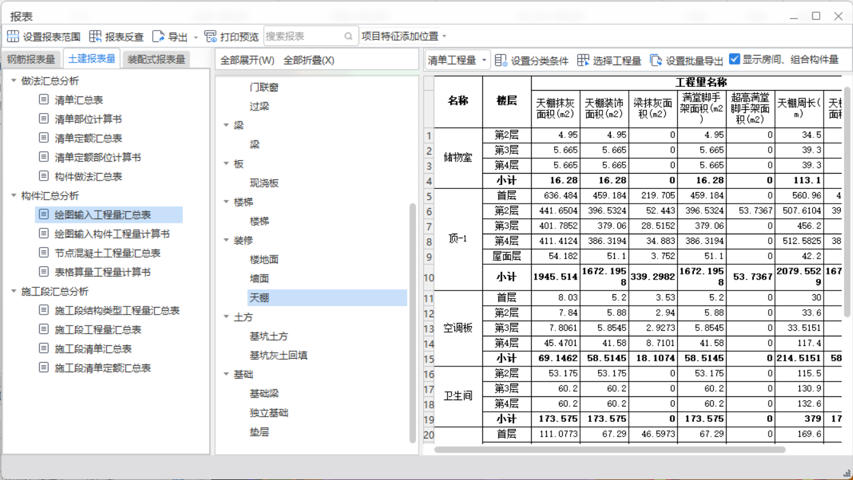Image resolution: width=853 pixels, height=480 pixels.
Task: Click the 天棚周长(m) column header
Action: coord(799,109)
